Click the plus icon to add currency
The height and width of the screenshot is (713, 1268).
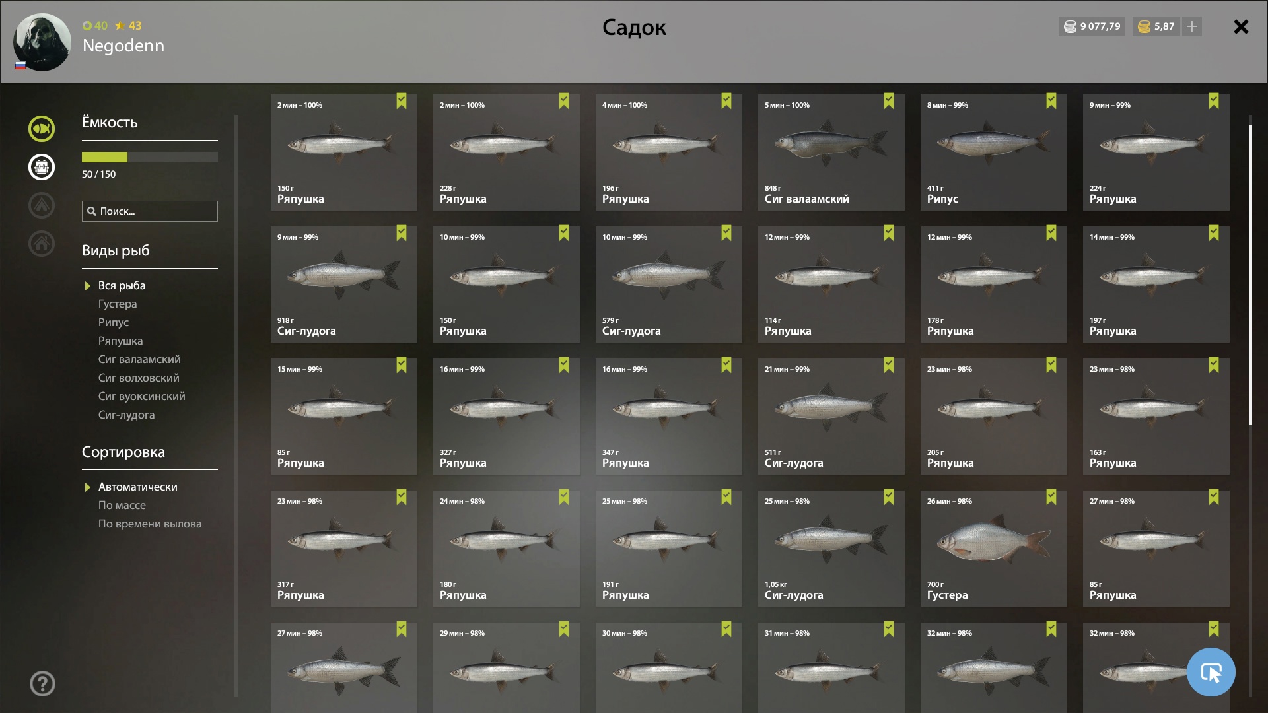pyautogui.click(x=1192, y=26)
